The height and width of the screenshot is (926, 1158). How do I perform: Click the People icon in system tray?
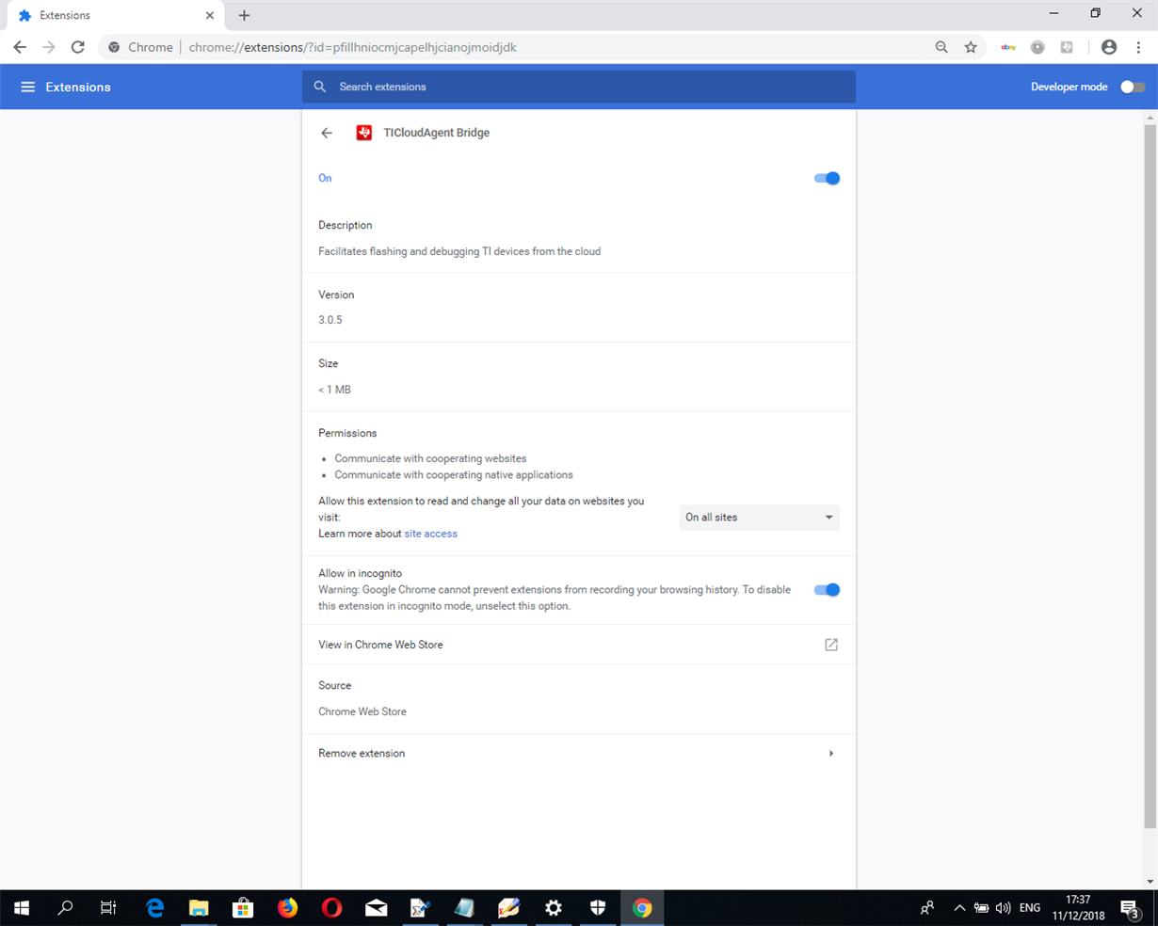click(x=927, y=908)
